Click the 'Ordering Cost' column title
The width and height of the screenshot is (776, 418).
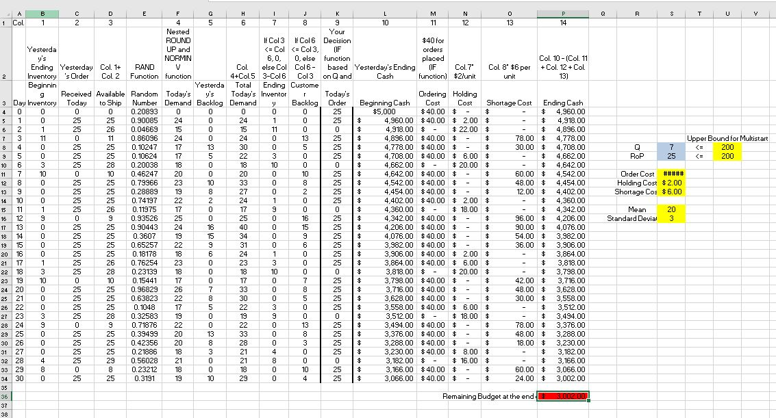433,94
